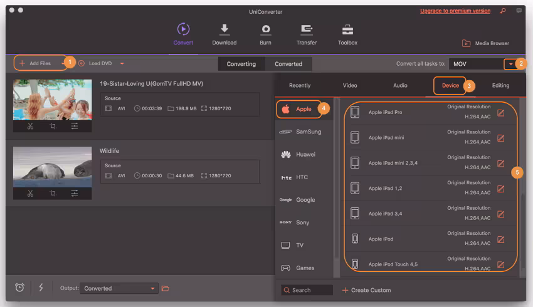Open Media Browser

pyautogui.click(x=485, y=43)
